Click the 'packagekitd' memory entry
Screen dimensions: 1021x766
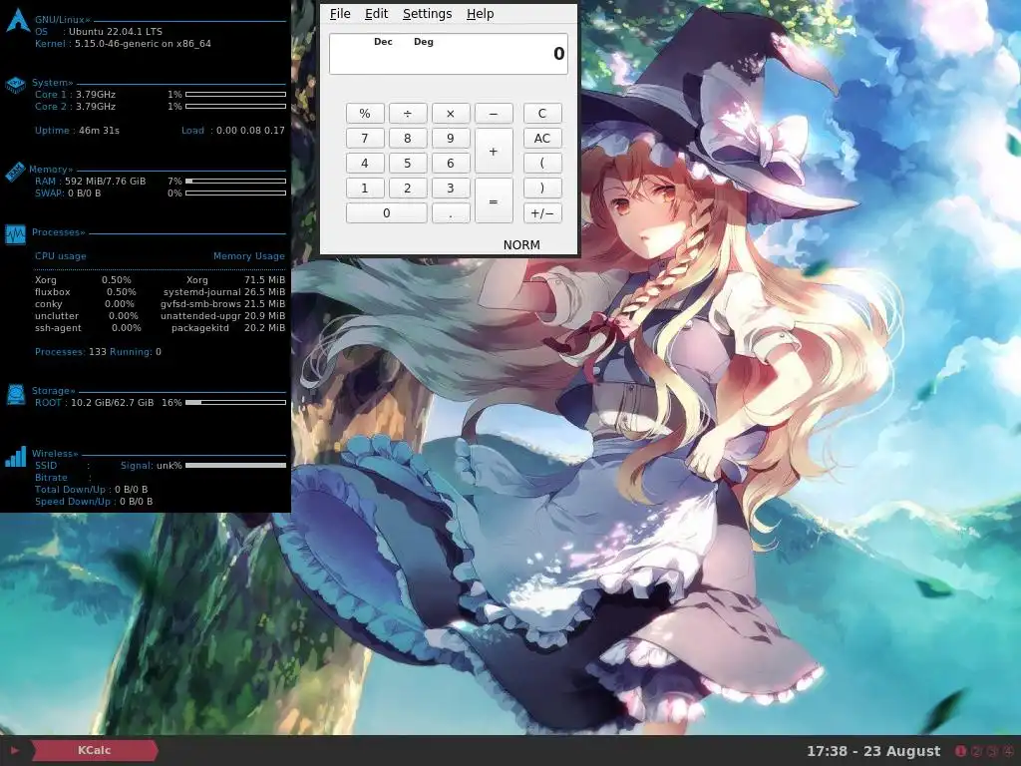pos(228,327)
